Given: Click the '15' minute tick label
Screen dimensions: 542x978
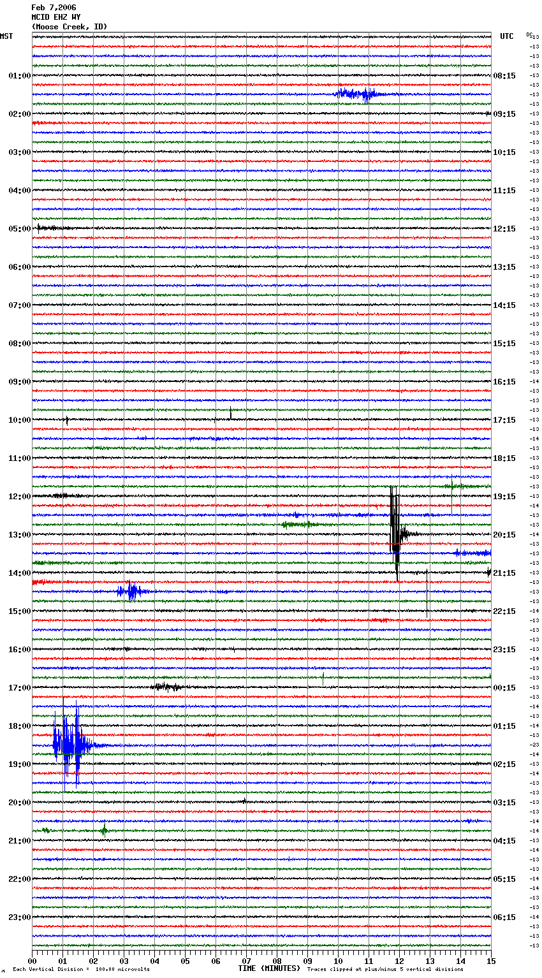Looking at the screenshot, I should pos(491,961).
